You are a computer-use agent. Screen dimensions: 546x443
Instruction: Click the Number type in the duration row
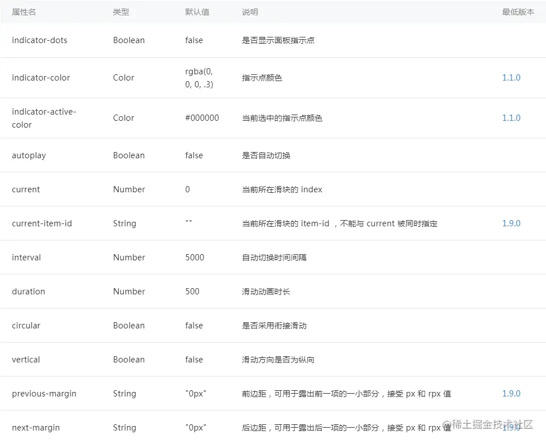[x=129, y=292]
